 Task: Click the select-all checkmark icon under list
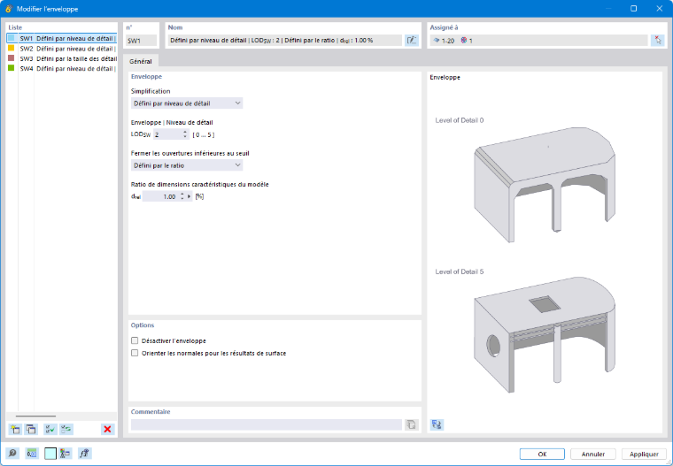pyautogui.click(x=50, y=429)
